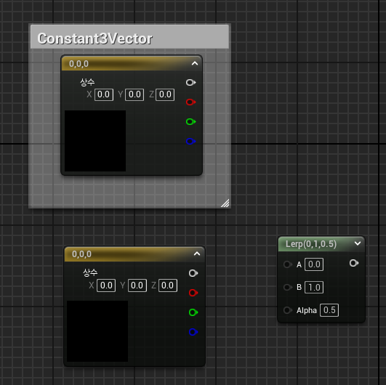Click X value field in uncommented 0,0,0 node

pyautogui.click(x=106, y=285)
